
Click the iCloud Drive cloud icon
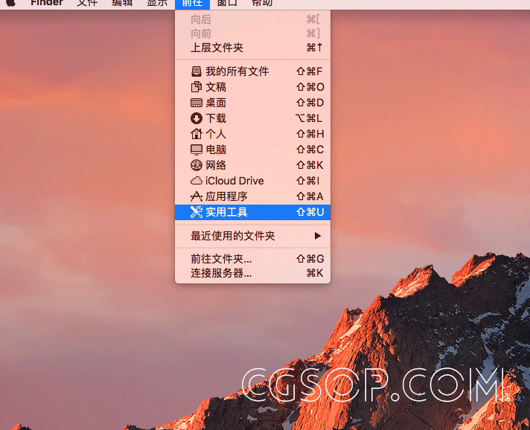pyautogui.click(x=197, y=181)
